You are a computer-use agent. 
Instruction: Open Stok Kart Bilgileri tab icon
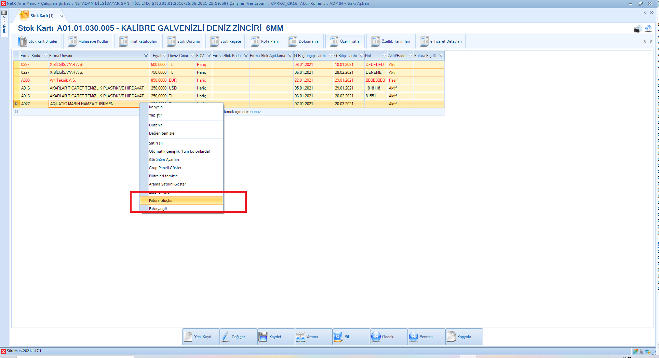[x=23, y=41]
